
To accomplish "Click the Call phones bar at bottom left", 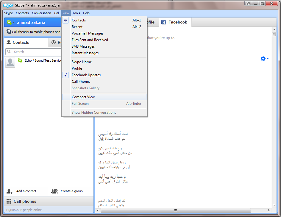I will point(25,201).
